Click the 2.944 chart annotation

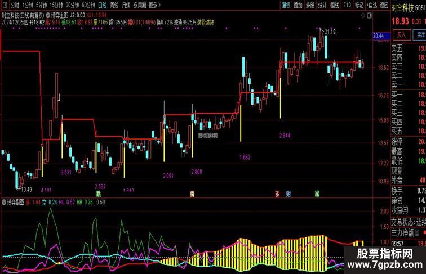pos(285,135)
